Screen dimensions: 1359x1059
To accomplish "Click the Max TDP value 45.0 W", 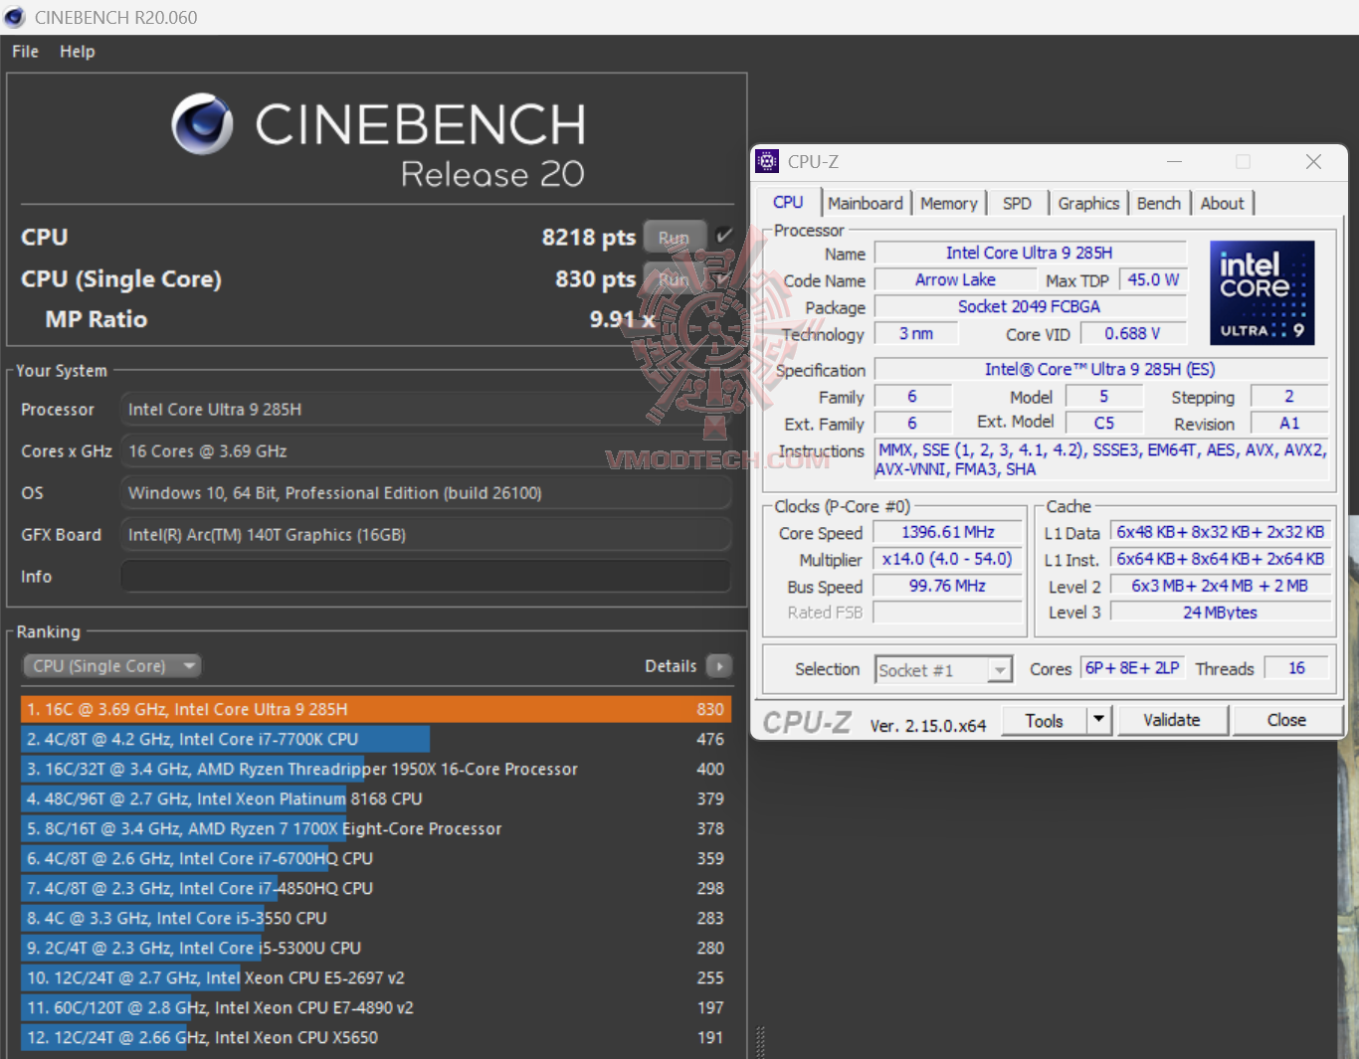I will (1153, 280).
